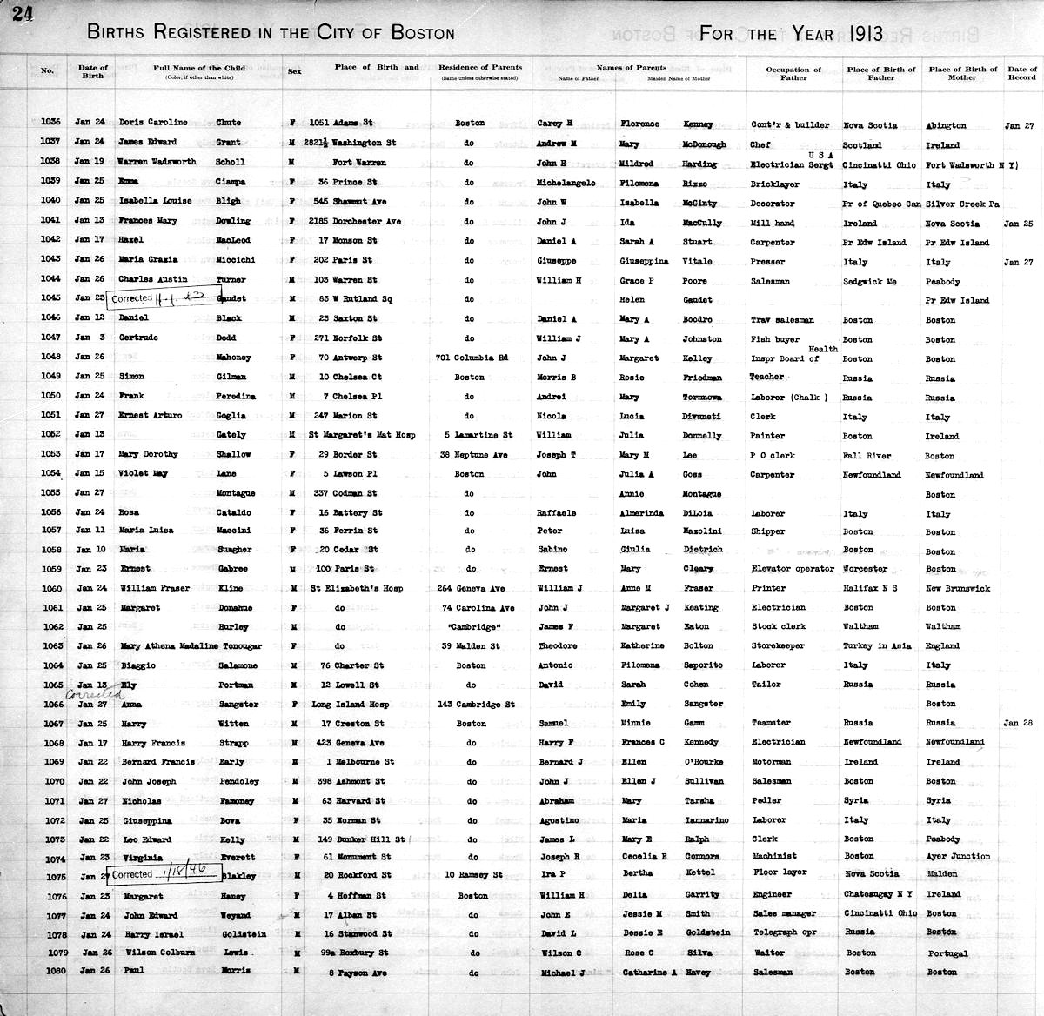The height and width of the screenshot is (1016, 1044).
Task: Click the name "John Joseph"
Action: pos(148,781)
